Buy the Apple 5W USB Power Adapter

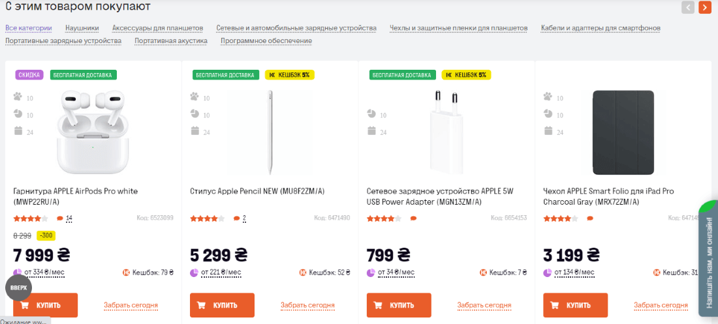pyautogui.click(x=399, y=305)
